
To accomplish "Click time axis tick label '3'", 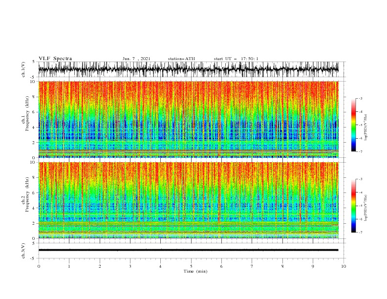I will (130, 266).
